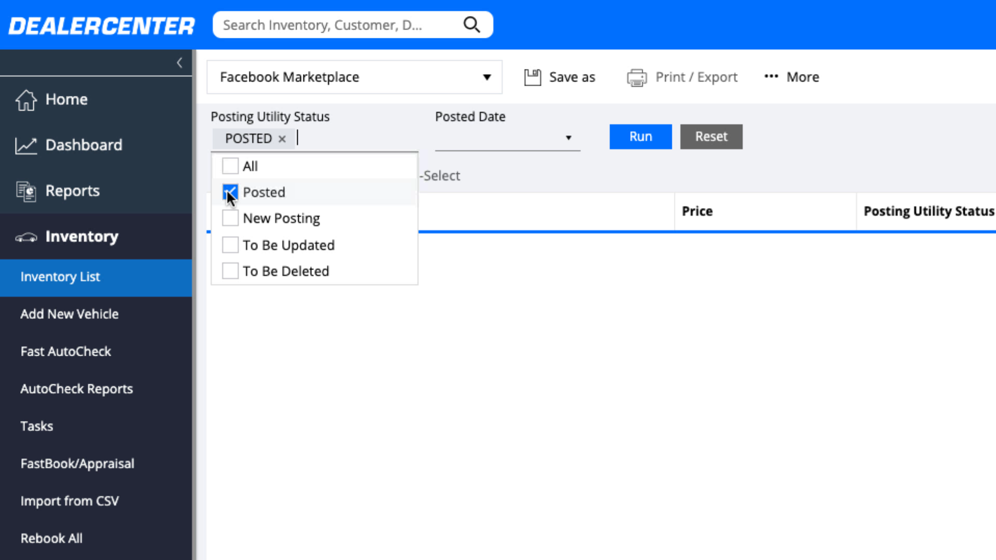Screen dimensions: 996x560
Task: Click the More label
Action: [x=803, y=77]
